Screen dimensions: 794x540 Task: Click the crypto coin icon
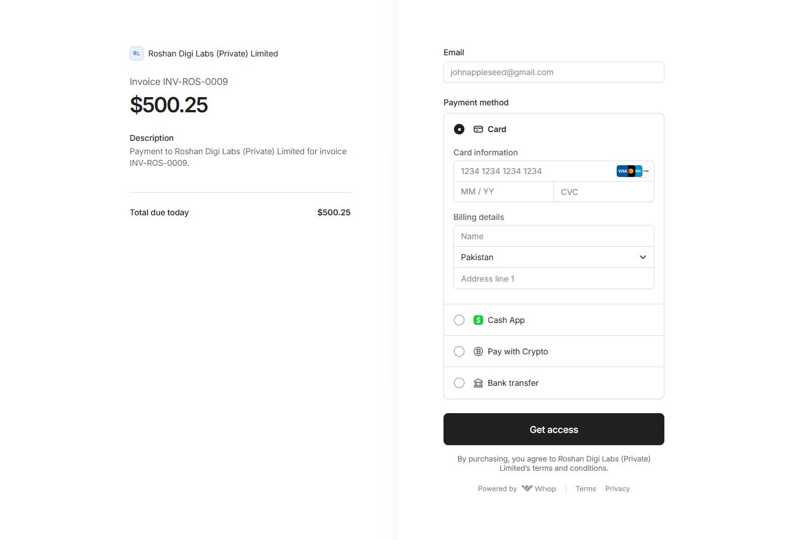tap(478, 351)
